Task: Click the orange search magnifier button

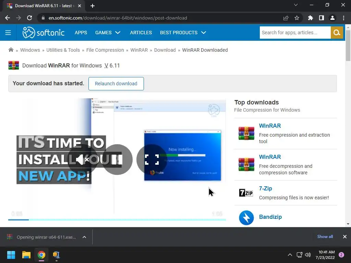Action: click(337, 33)
